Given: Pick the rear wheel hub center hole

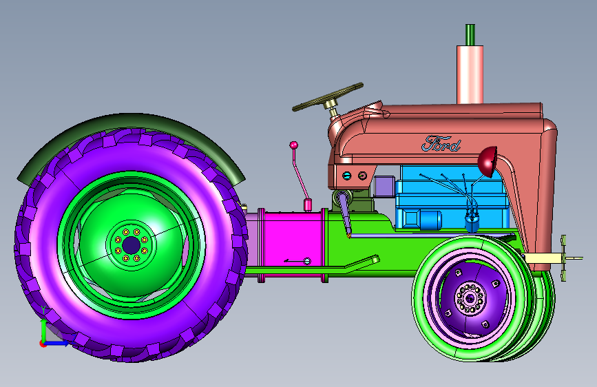Looking at the screenshot, I should point(132,245).
